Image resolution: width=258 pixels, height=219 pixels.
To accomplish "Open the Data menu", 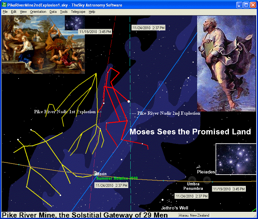I will 53,12.
